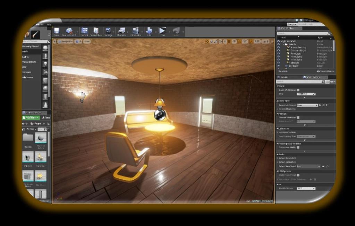Expand the Lightmass Settings subsection
This screenshot has width=355, height=226.
[277, 132]
